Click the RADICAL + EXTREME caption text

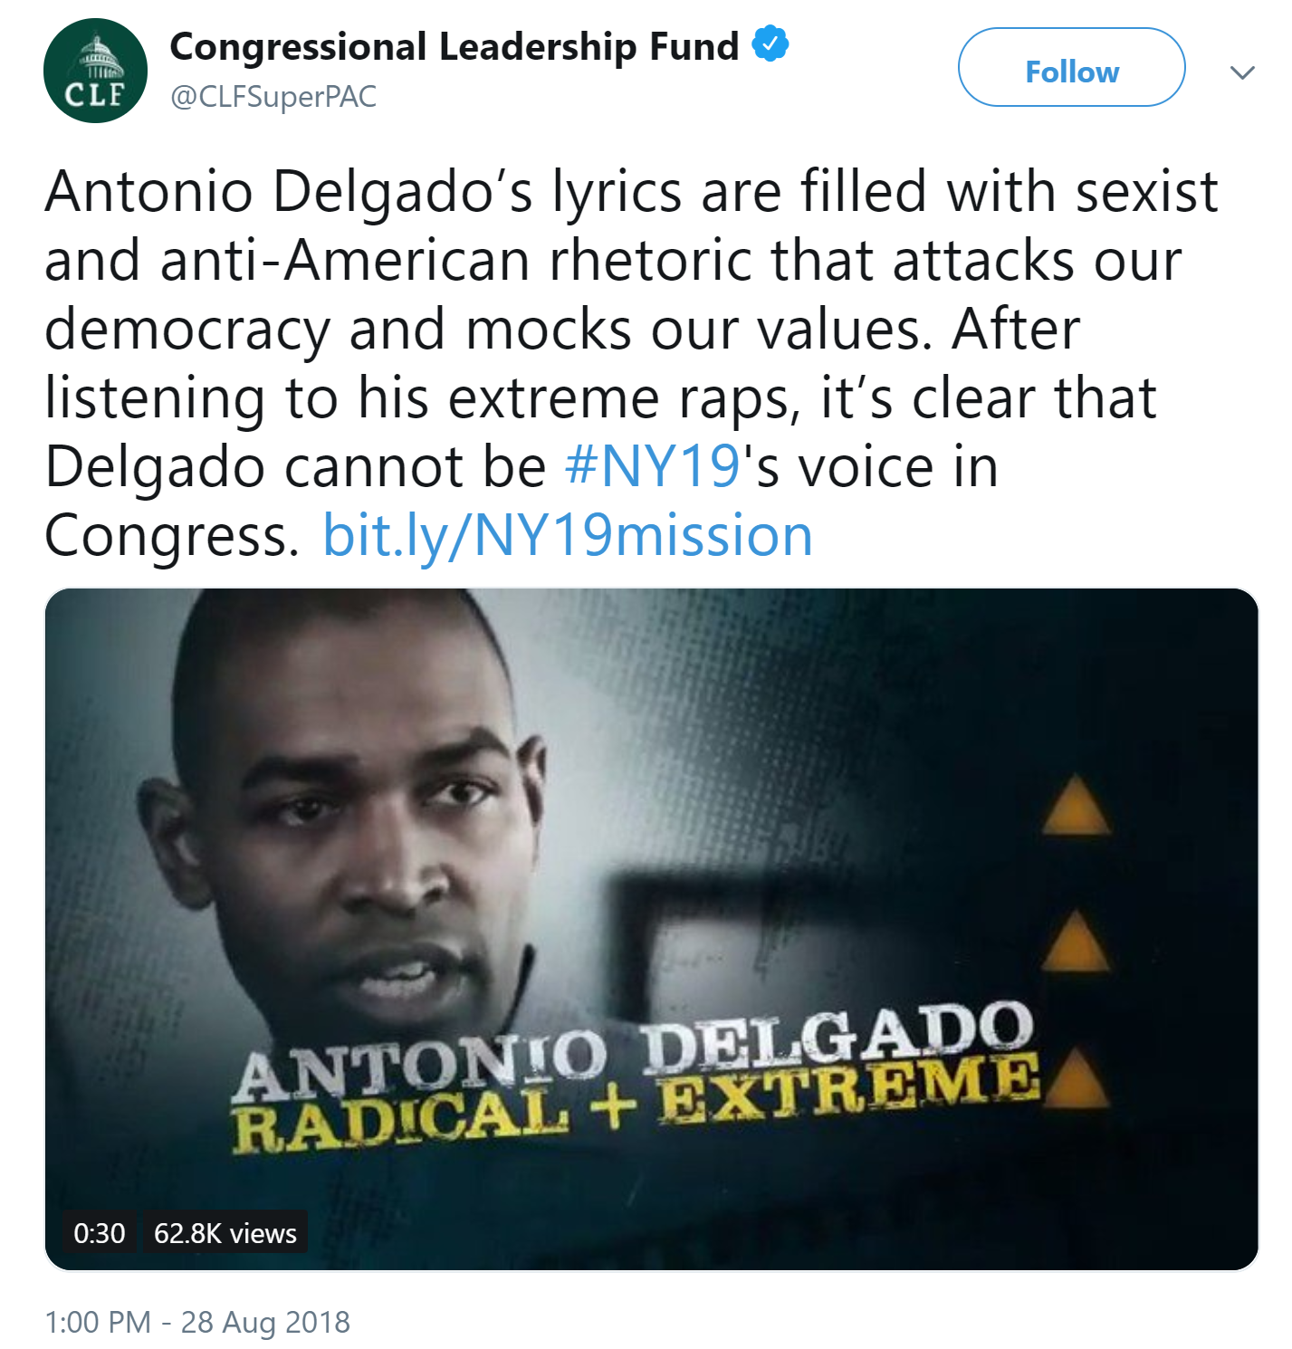pyautogui.click(x=636, y=1105)
